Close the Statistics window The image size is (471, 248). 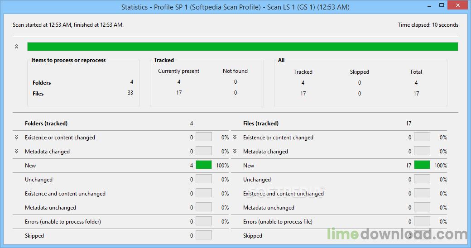click(x=458, y=5)
